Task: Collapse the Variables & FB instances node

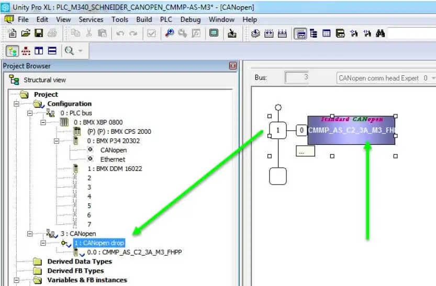Action: point(16,280)
